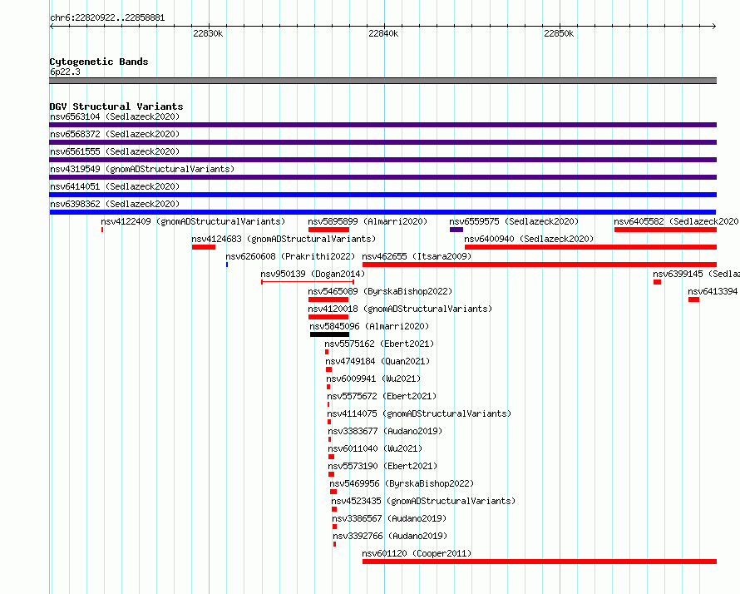
Task: Open nsv462655 (Itsara2009) label
Action: click(x=417, y=256)
